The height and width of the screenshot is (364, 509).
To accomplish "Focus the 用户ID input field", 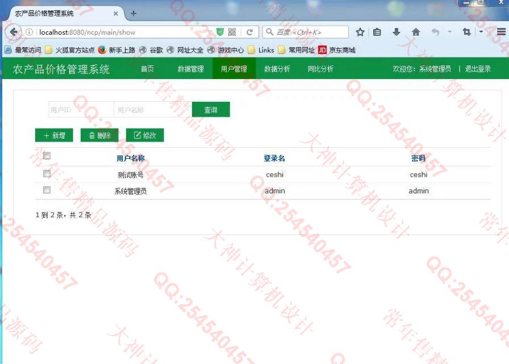I will click(x=81, y=110).
